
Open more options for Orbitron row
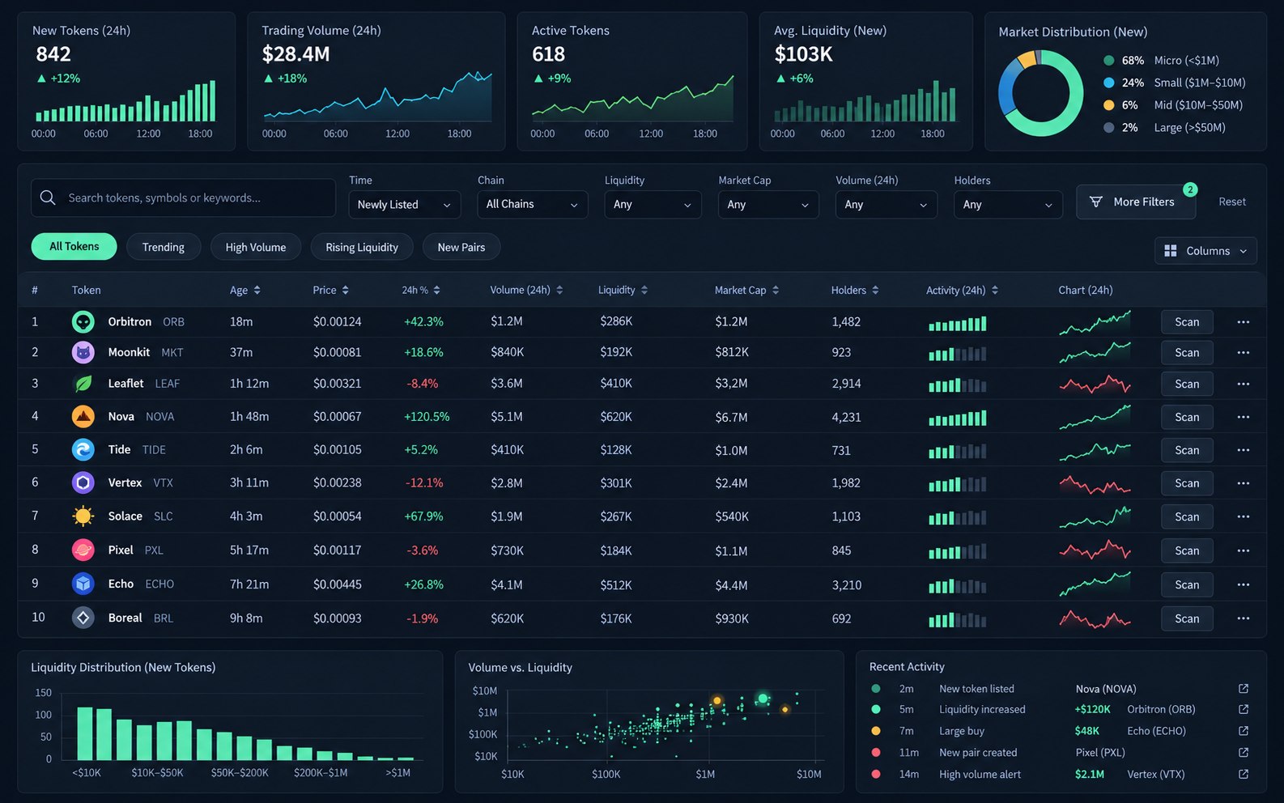pos(1244,322)
